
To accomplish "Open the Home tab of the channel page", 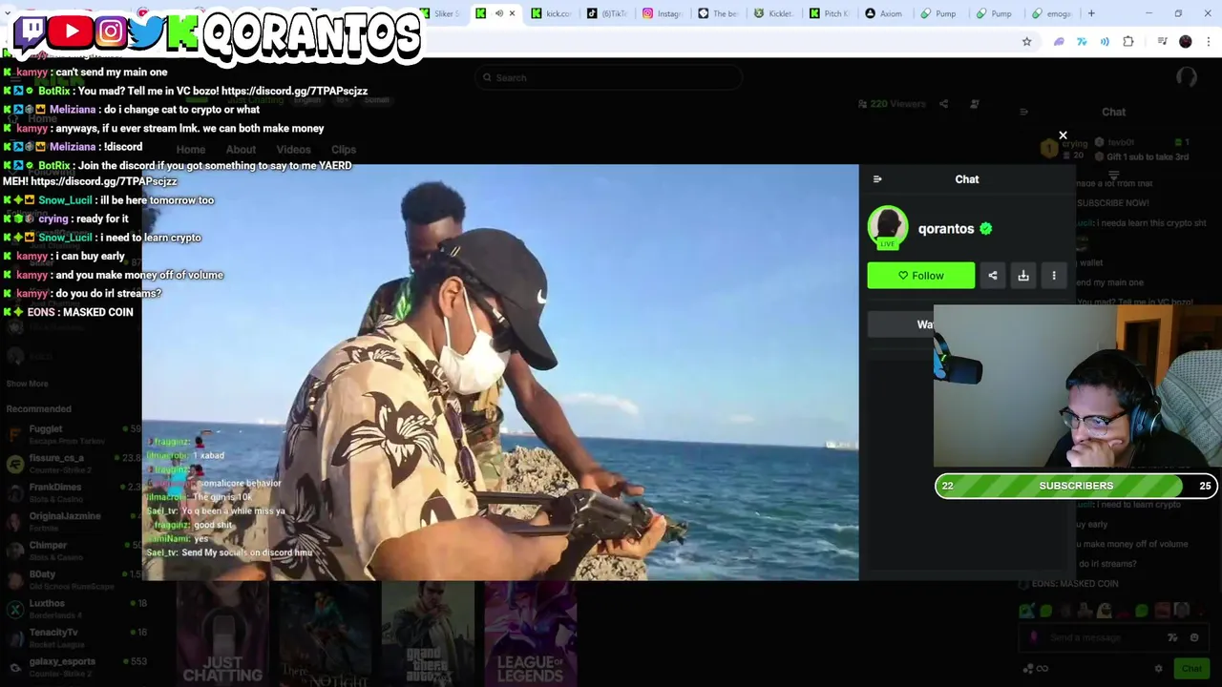I will (190, 150).
